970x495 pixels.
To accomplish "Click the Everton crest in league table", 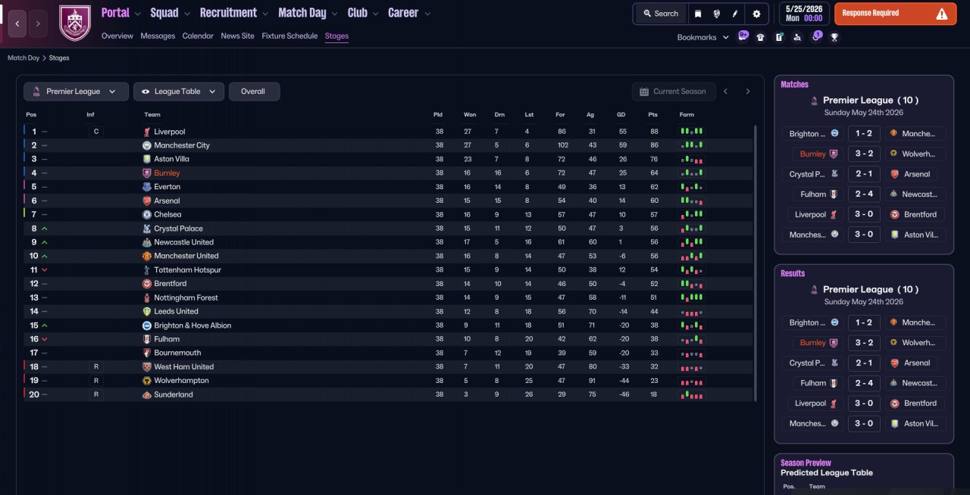I will (x=147, y=187).
